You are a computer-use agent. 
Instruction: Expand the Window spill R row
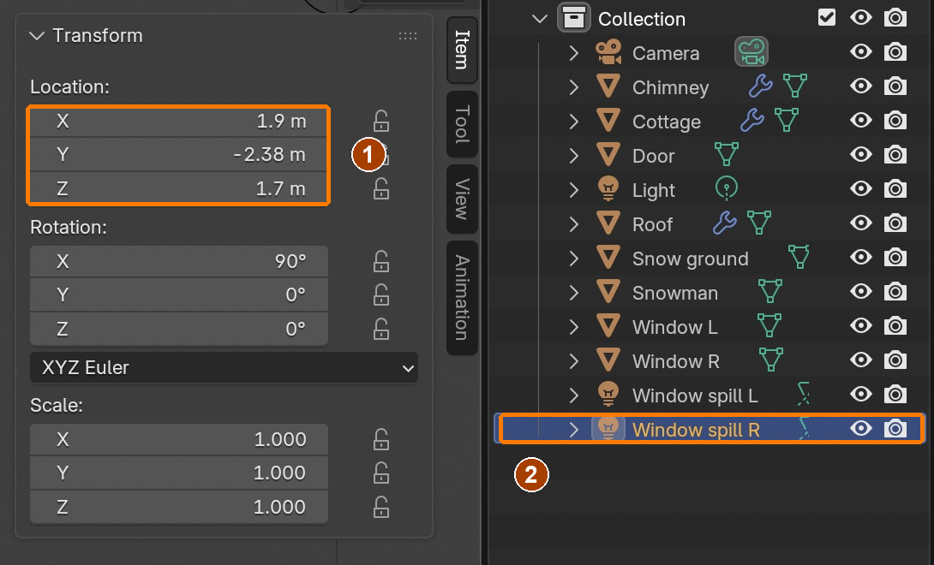coord(573,430)
